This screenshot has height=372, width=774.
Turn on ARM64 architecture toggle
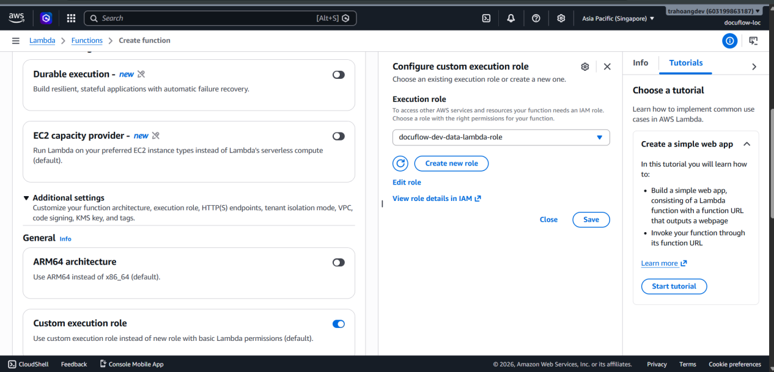point(339,262)
